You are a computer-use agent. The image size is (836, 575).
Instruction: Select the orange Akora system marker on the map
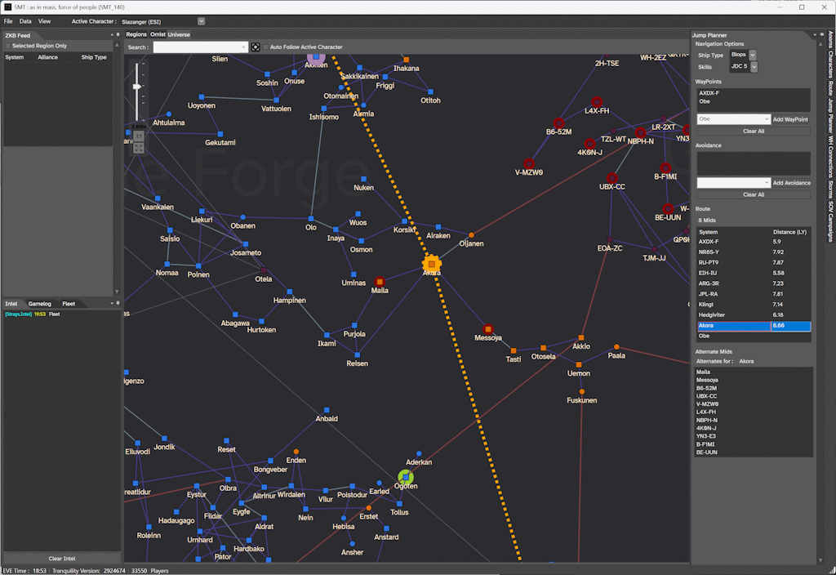(431, 264)
